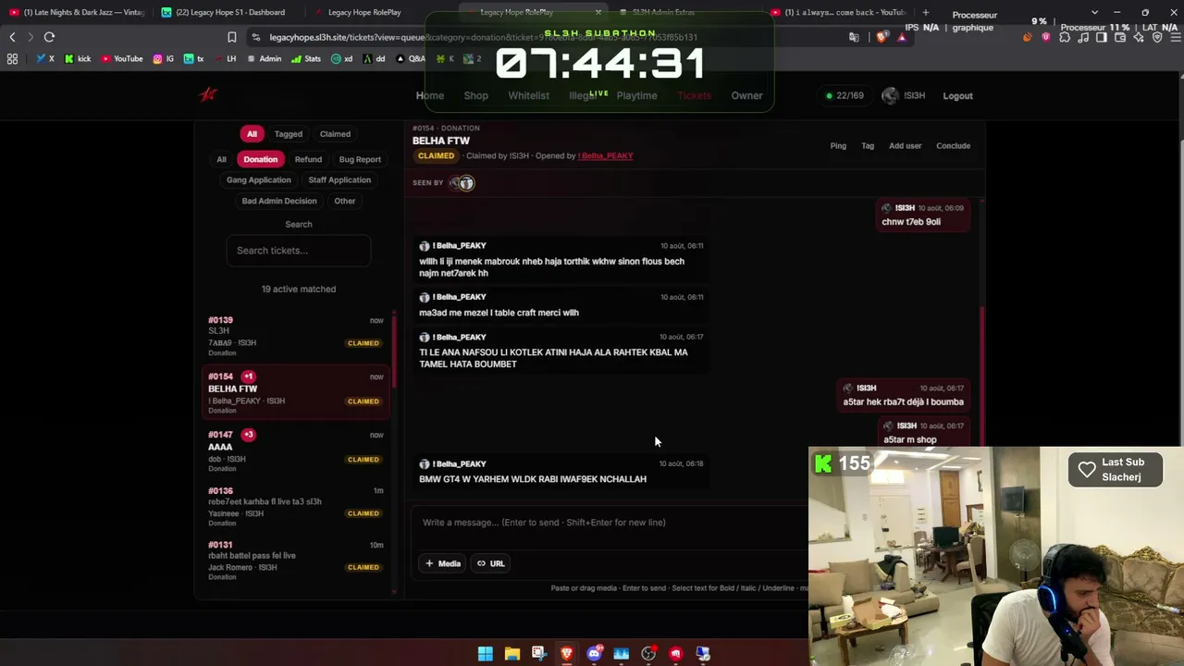Open the Task Manager taskbar icon

[622, 654]
